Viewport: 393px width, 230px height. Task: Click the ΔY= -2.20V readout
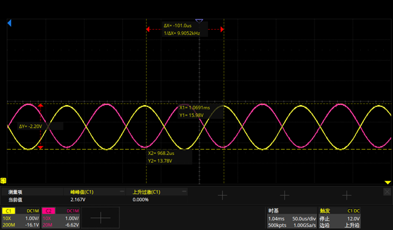[x=30, y=126]
